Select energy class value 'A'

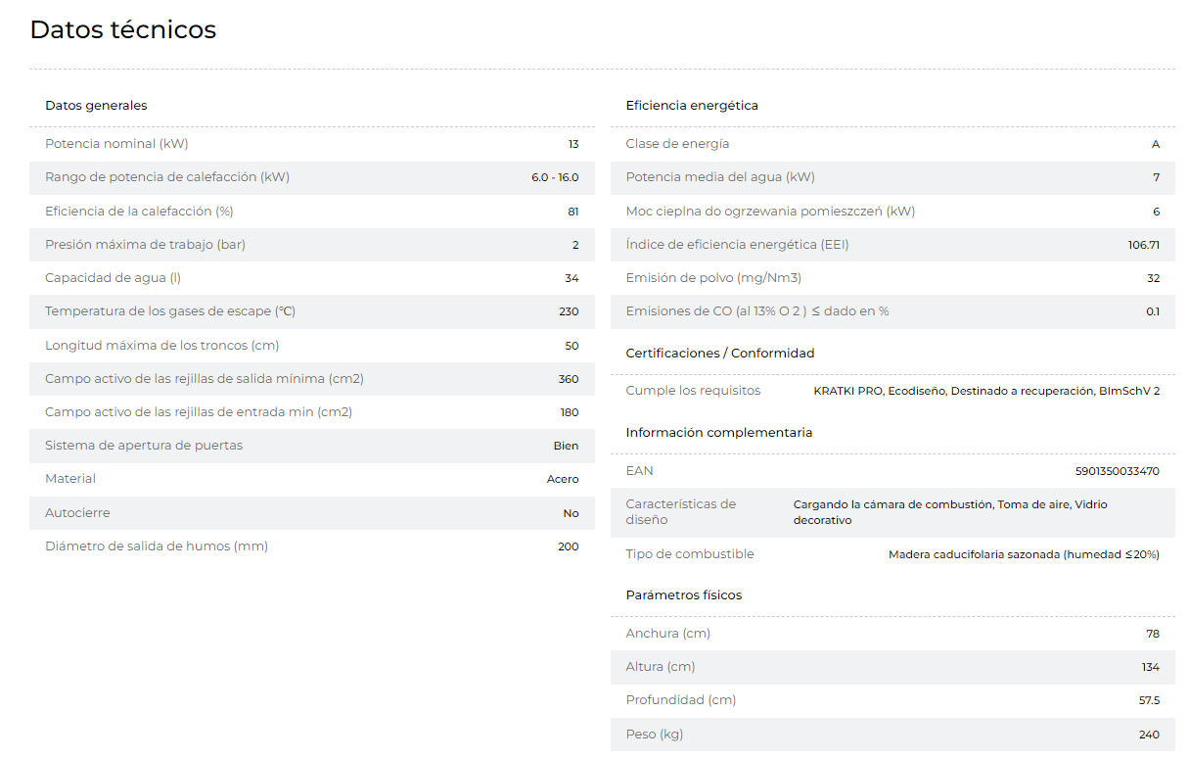[x=1156, y=144]
